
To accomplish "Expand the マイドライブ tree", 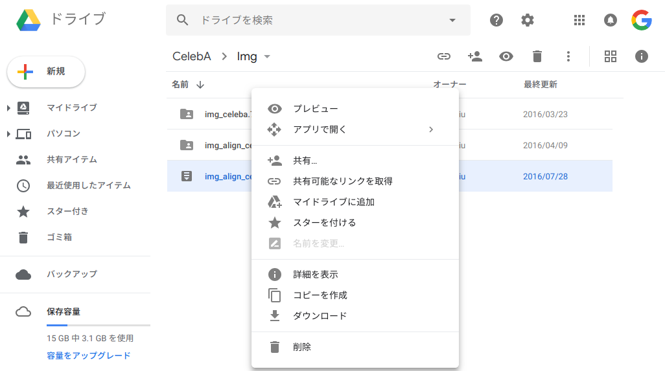I will tap(8, 107).
